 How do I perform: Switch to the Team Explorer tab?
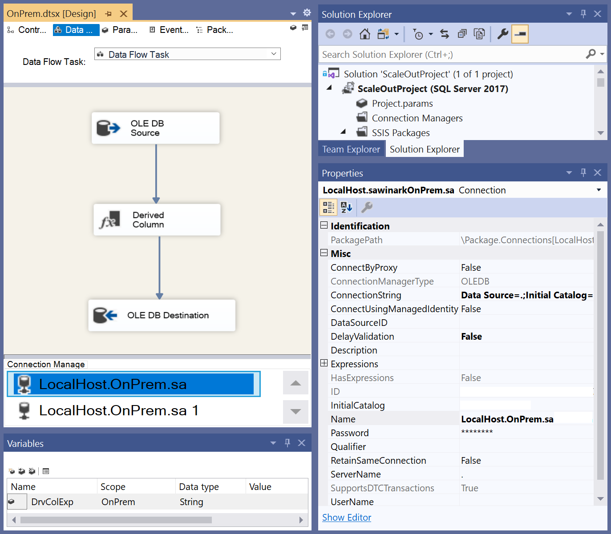pos(351,149)
